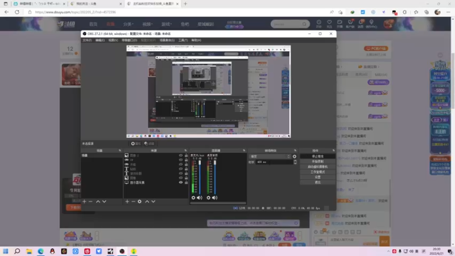Remove the selected source with the minus icon
This screenshot has height=256, width=455.
(133, 201)
